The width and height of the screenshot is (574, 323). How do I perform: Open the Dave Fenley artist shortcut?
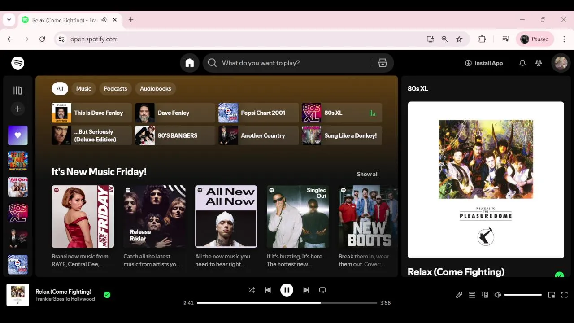click(x=175, y=113)
